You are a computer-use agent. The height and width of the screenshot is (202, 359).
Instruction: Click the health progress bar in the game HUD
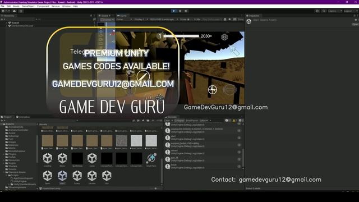181,36
